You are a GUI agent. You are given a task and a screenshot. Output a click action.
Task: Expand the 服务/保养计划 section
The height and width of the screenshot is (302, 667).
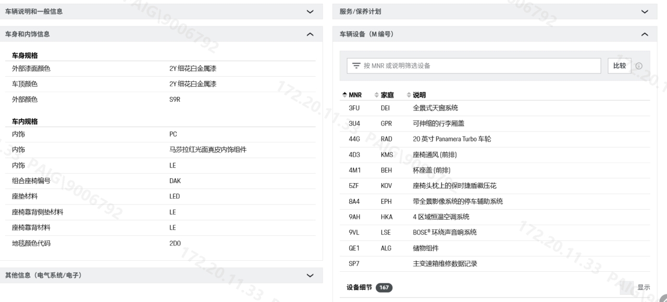point(645,11)
